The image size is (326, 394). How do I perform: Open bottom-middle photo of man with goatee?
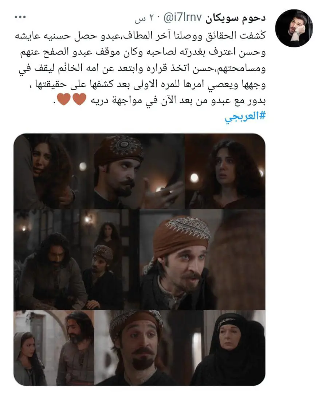[x=142, y=348]
